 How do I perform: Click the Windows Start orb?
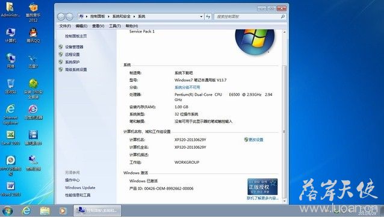pyautogui.click(x=7, y=211)
